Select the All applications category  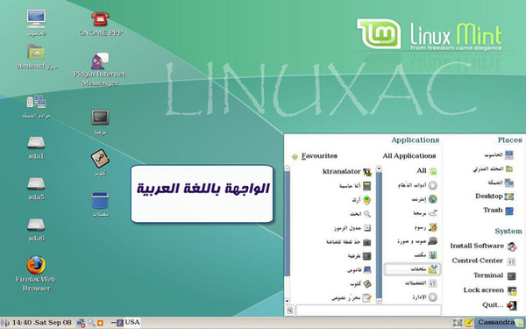click(x=427, y=171)
